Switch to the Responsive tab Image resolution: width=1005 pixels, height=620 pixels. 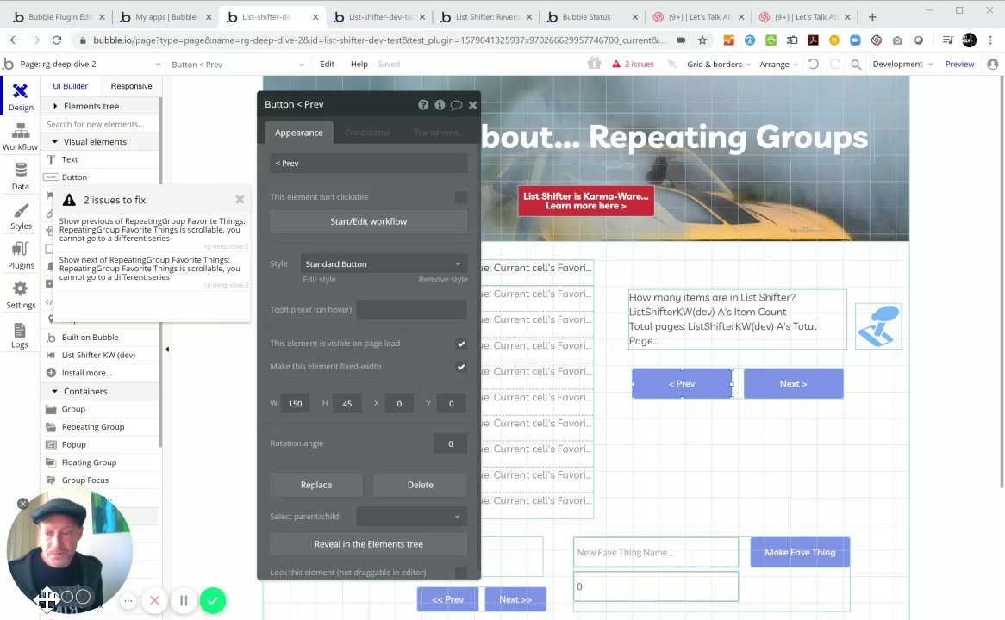(x=131, y=86)
